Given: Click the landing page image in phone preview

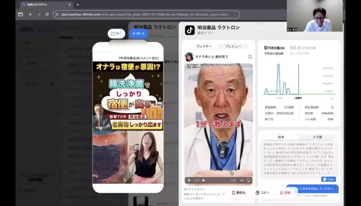Looking at the screenshot, I should (128, 123).
